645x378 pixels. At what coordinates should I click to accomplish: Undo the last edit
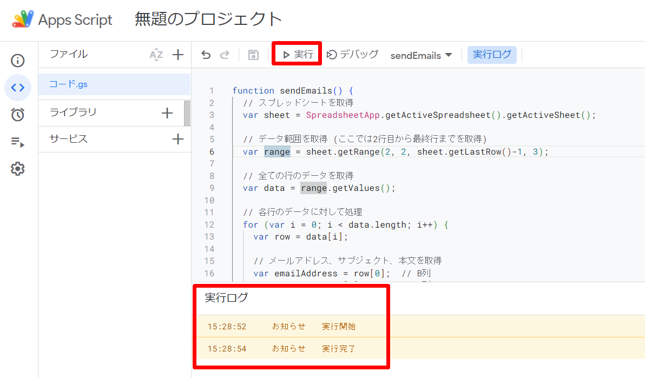coord(206,55)
